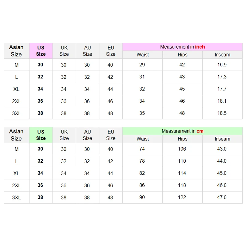This screenshot has height=246, width=246.
Task: Click the Waist column header in cm table
Action: pyautogui.click(x=142, y=139)
